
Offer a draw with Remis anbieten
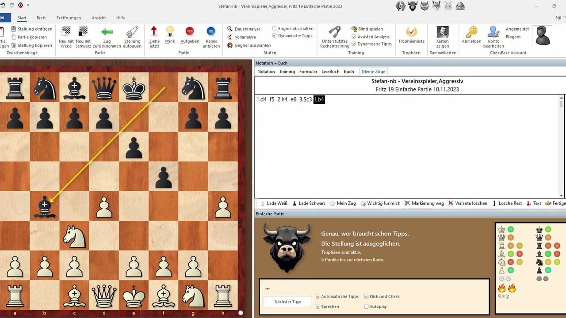pyautogui.click(x=211, y=31)
